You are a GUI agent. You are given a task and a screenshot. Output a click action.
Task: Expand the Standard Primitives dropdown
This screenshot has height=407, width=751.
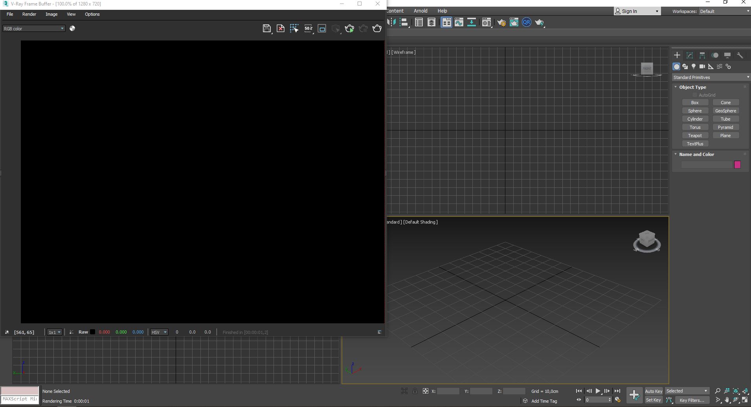click(711, 77)
